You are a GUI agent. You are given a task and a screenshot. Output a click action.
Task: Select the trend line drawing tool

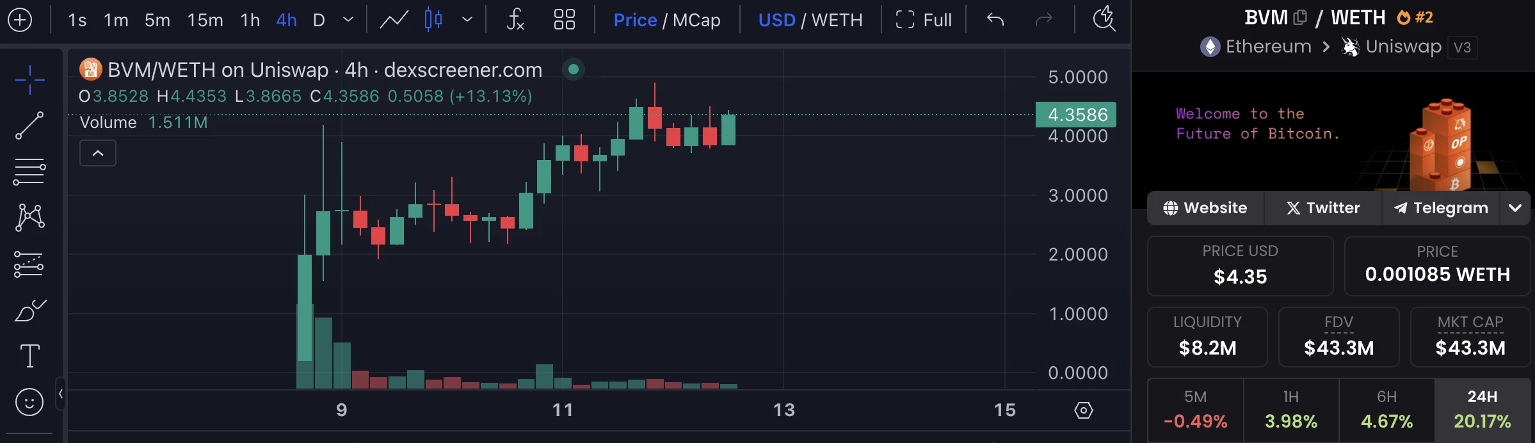[x=28, y=125]
